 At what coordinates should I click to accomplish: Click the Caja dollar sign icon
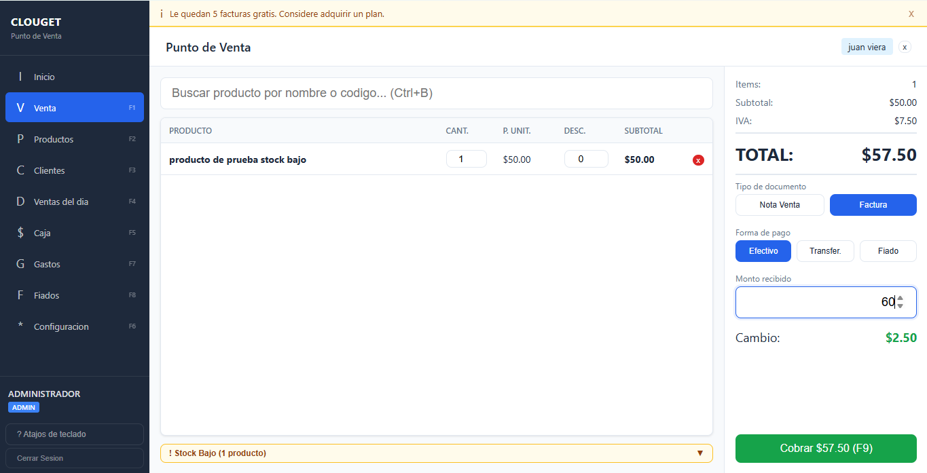[x=20, y=233]
